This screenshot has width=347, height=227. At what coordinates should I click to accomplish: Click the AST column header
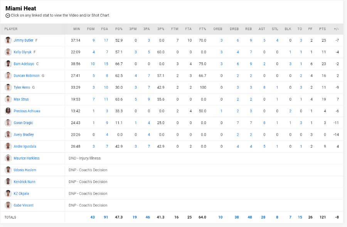click(262, 29)
